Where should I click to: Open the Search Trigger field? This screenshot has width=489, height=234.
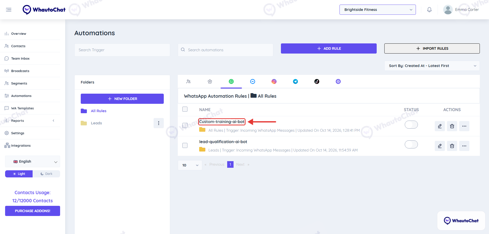tap(122, 50)
